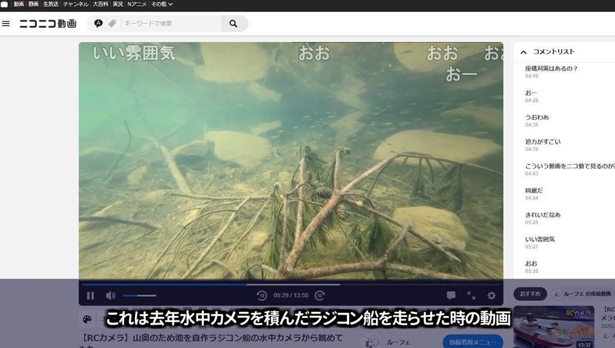Go to 大百科 in the top menu
The width and height of the screenshot is (615, 348).
[101, 5]
